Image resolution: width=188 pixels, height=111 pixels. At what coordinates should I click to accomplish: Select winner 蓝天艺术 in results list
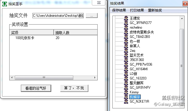[136, 55]
